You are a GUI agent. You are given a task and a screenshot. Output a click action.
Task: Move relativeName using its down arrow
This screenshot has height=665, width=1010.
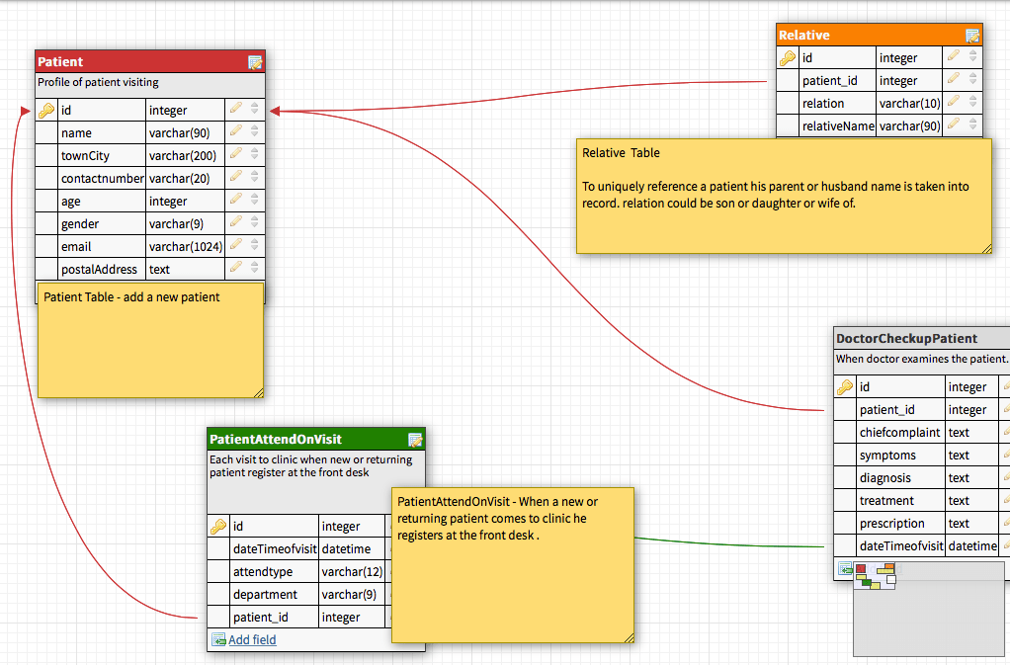tap(972, 127)
